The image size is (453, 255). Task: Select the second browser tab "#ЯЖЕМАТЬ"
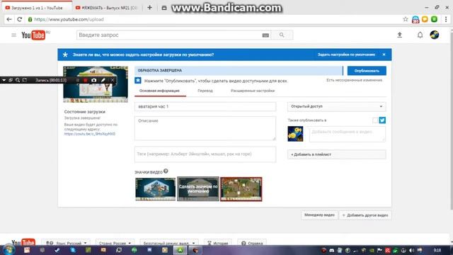coord(106,8)
